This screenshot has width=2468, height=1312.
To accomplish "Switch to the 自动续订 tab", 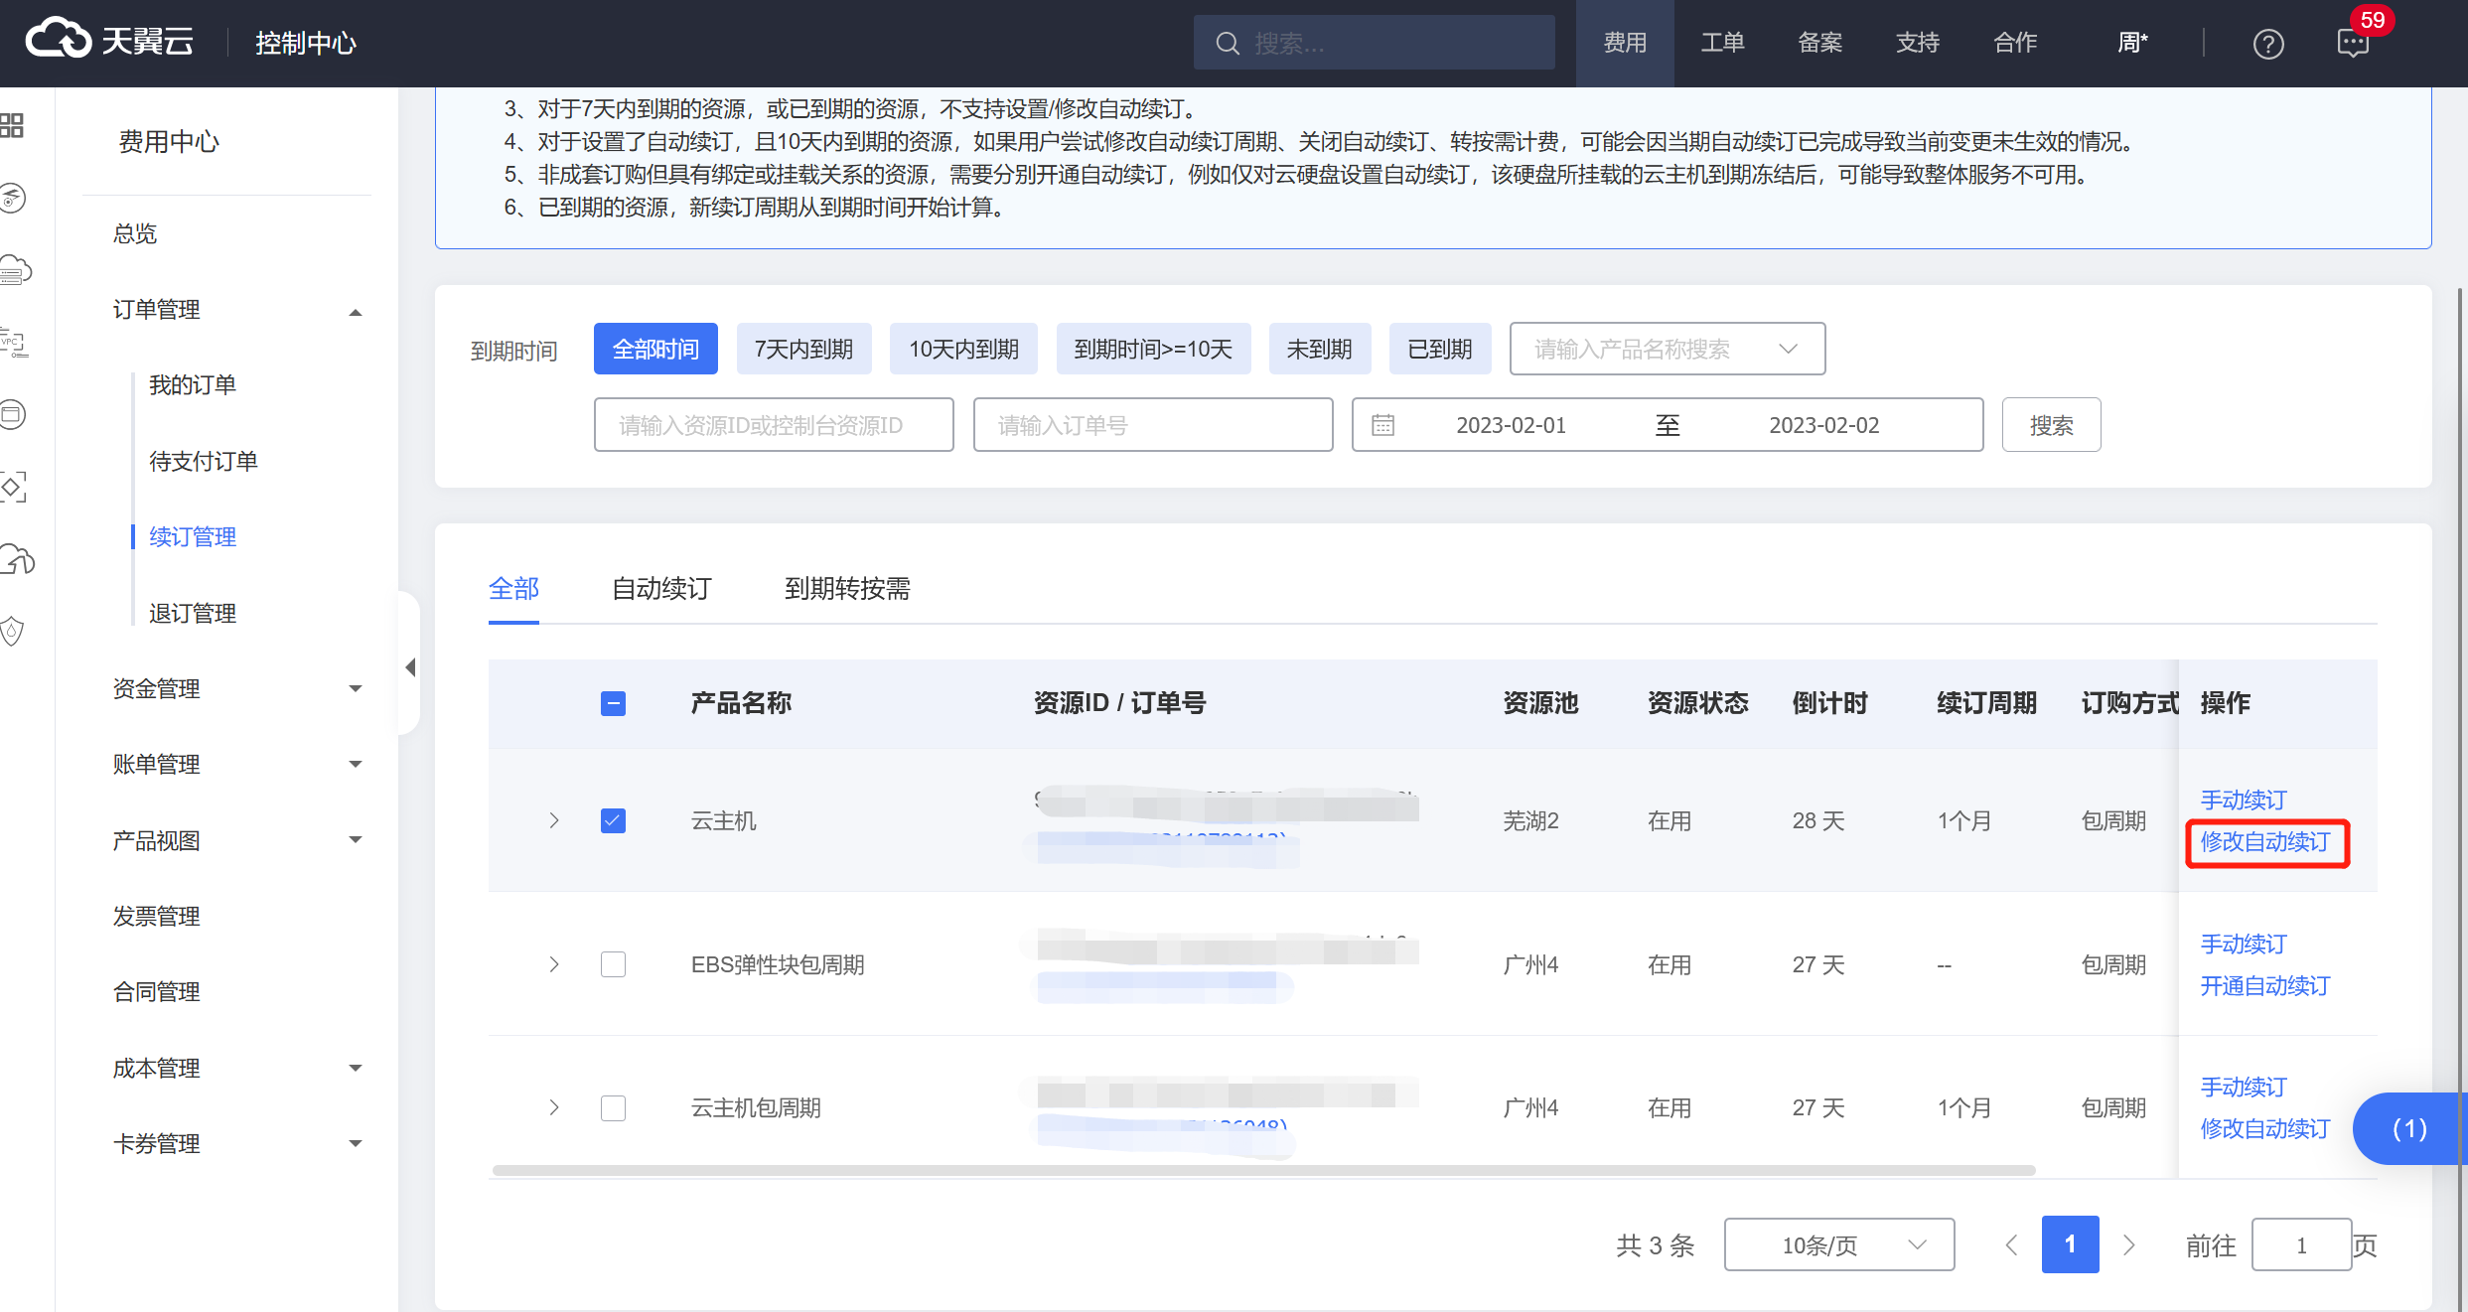I will (x=661, y=589).
